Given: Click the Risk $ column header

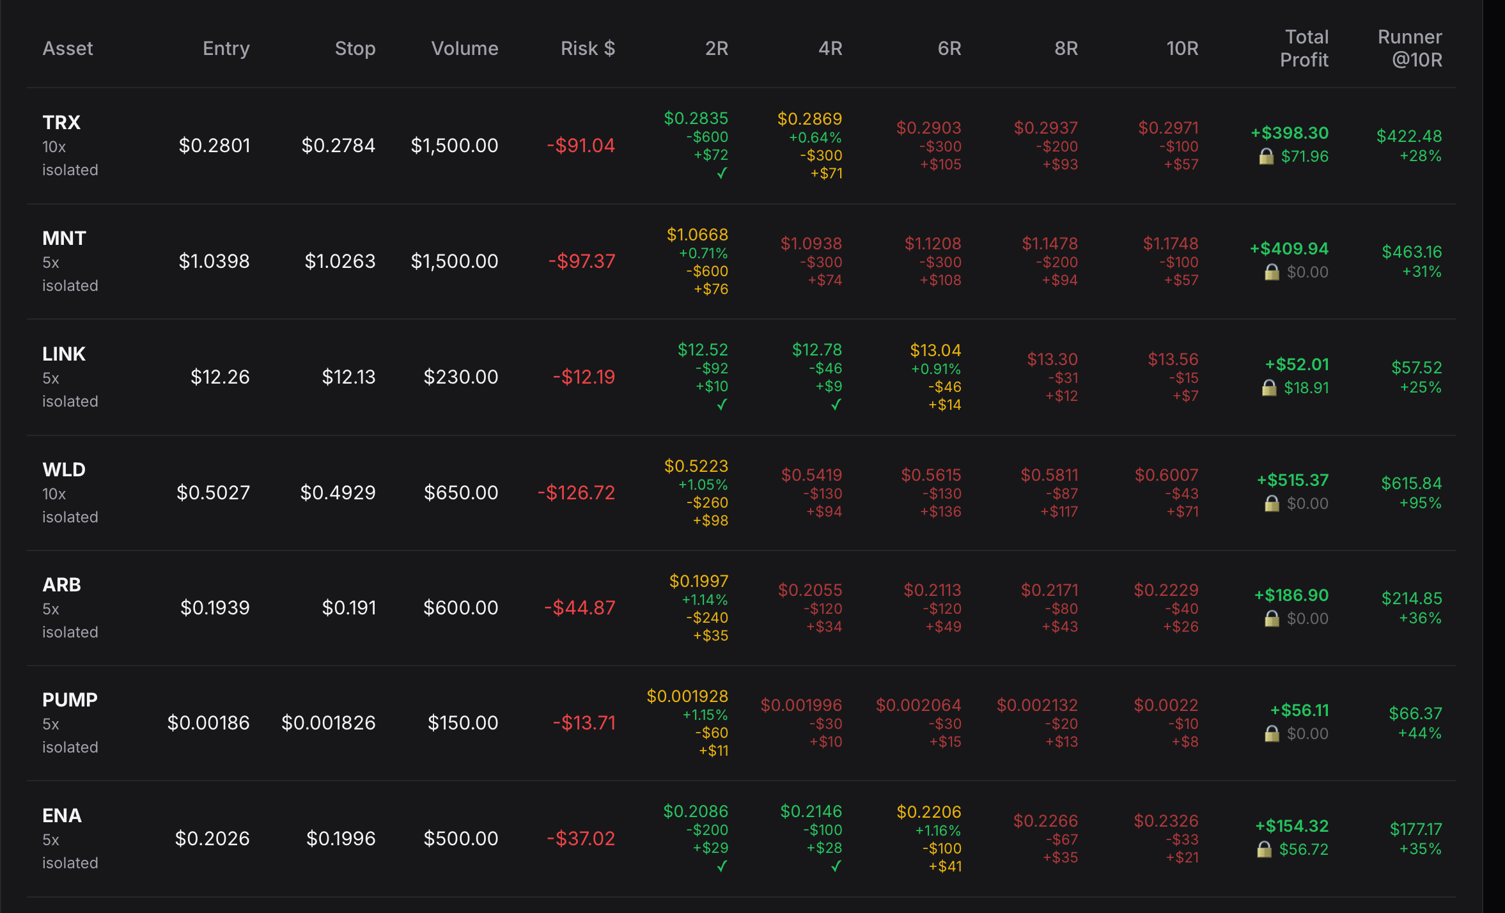Looking at the screenshot, I should click(x=587, y=49).
